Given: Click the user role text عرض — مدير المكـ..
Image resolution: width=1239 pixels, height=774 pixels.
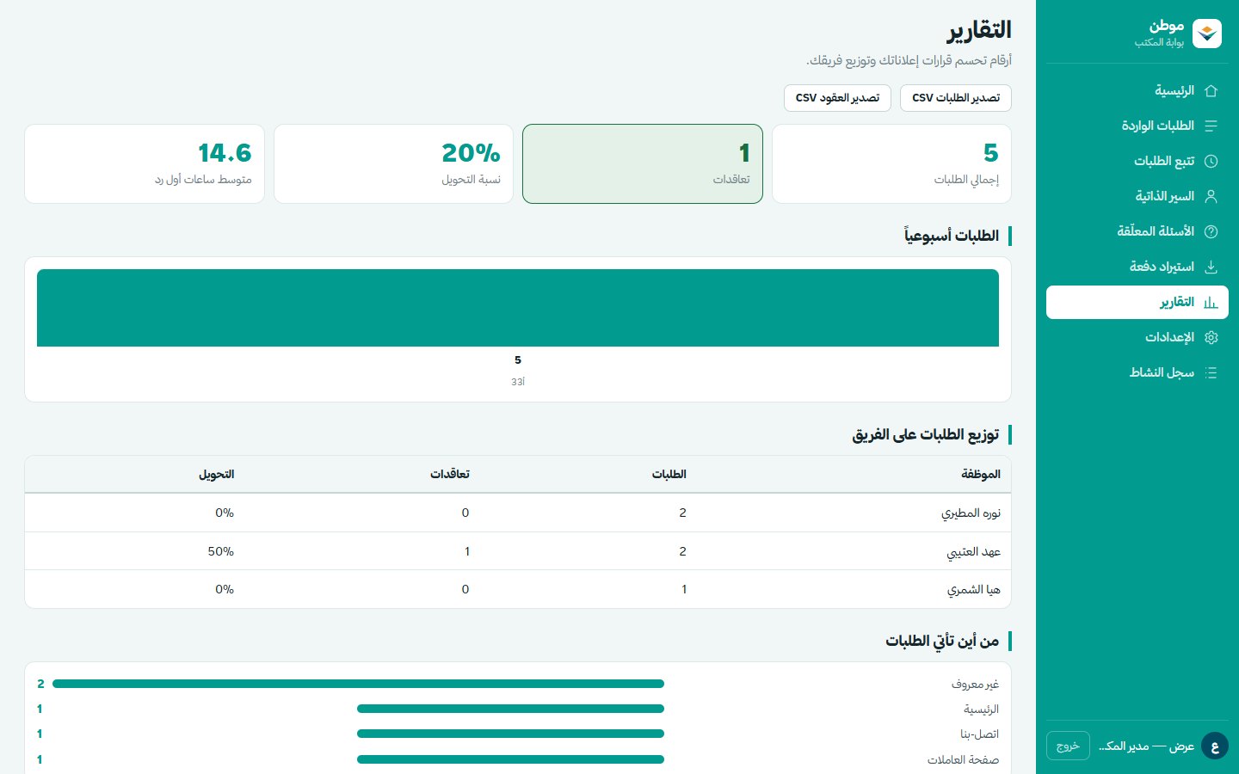Looking at the screenshot, I should [x=1146, y=746].
